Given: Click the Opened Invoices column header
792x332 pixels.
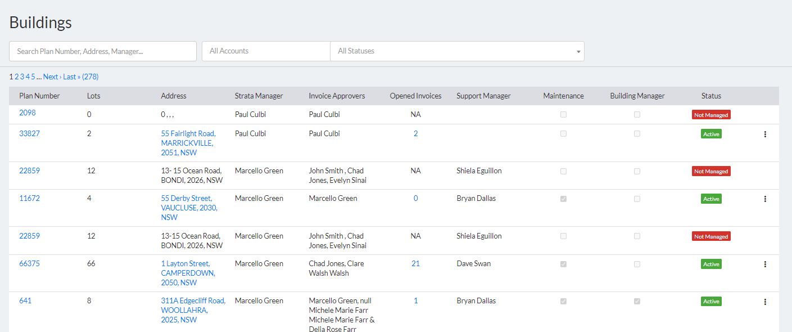Looking at the screenshot, I should tap(415, 96).
